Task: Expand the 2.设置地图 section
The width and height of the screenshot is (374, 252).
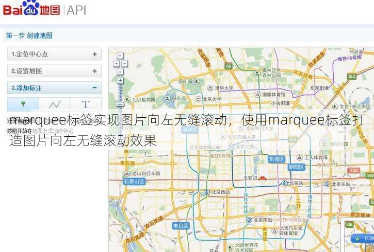Action: pos(54,71)
